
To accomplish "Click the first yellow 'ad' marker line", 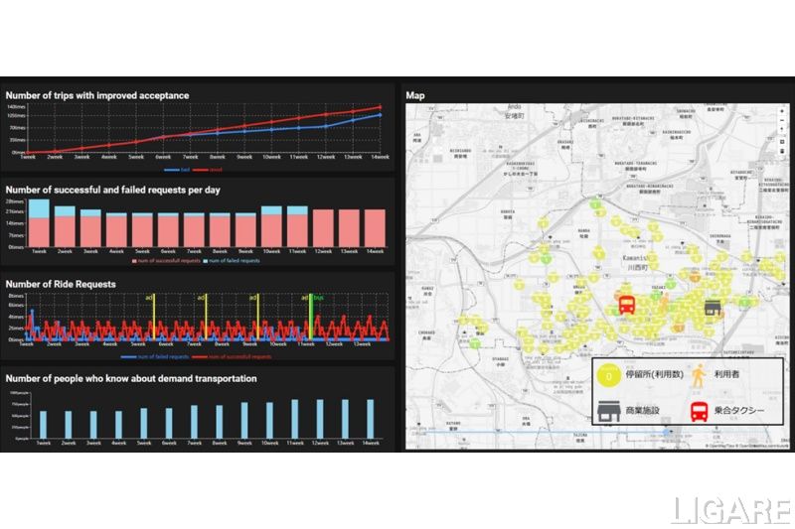I will (x=153, y=318).
